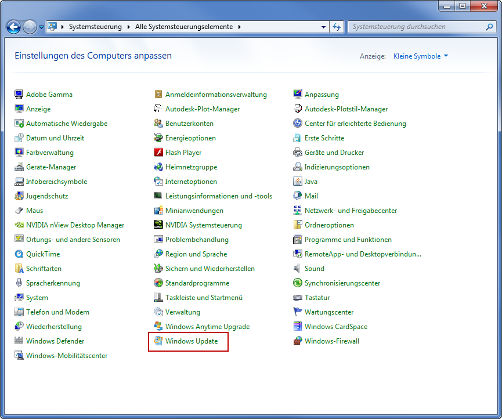The image size is (502, 419).
Task: Open the address bar history dropdown arrow
Action: tap(324, 27)
